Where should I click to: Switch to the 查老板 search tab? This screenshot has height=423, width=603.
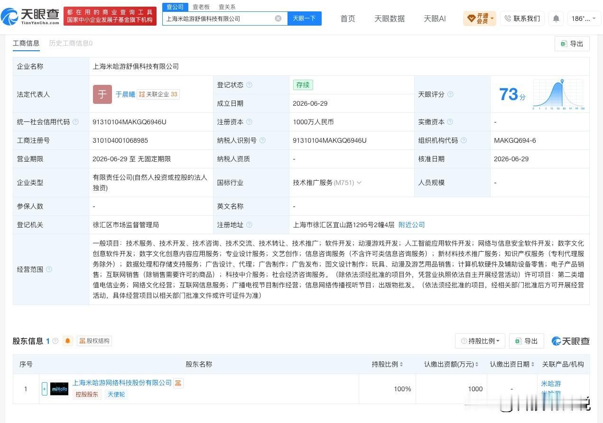pos(201,7)
